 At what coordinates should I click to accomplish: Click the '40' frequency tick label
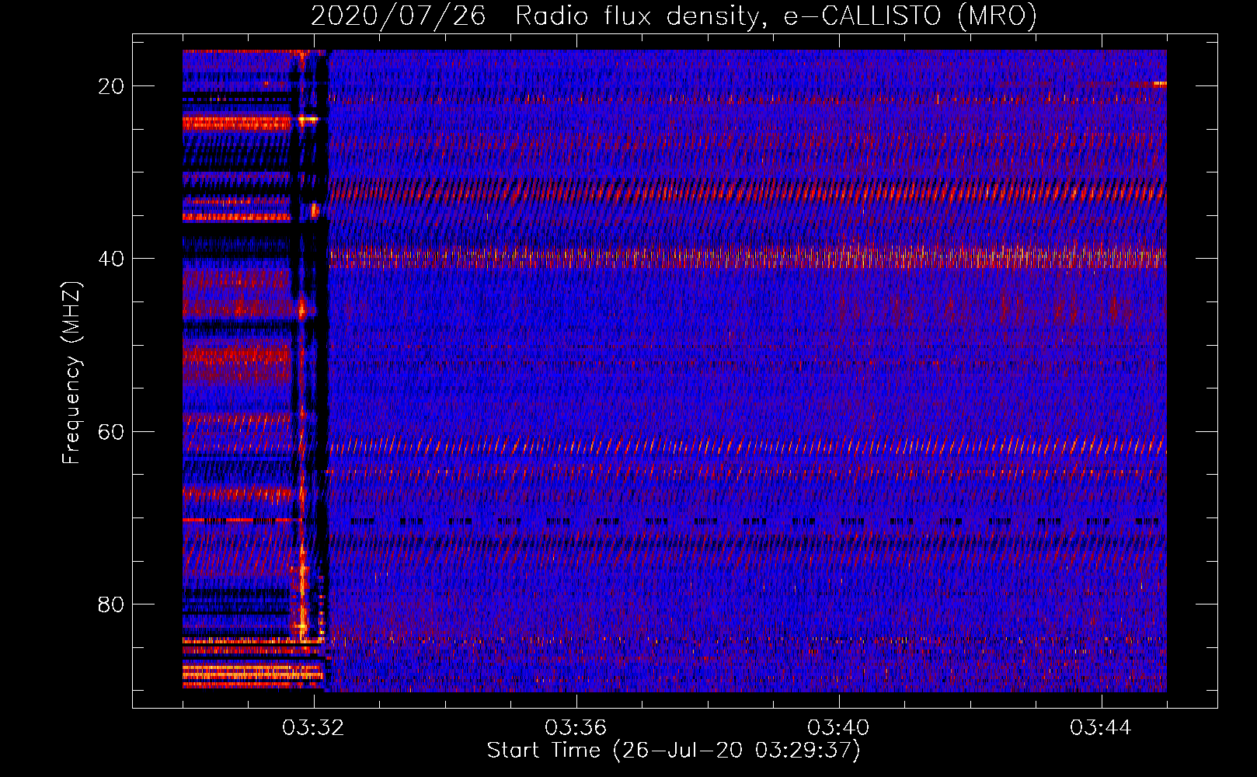111,259
